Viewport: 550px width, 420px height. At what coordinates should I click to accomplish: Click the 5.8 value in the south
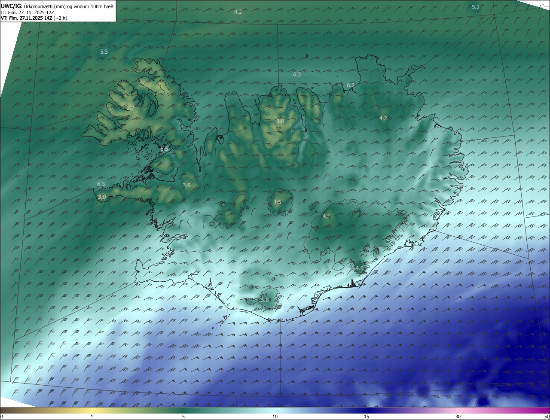pos(265,300)
